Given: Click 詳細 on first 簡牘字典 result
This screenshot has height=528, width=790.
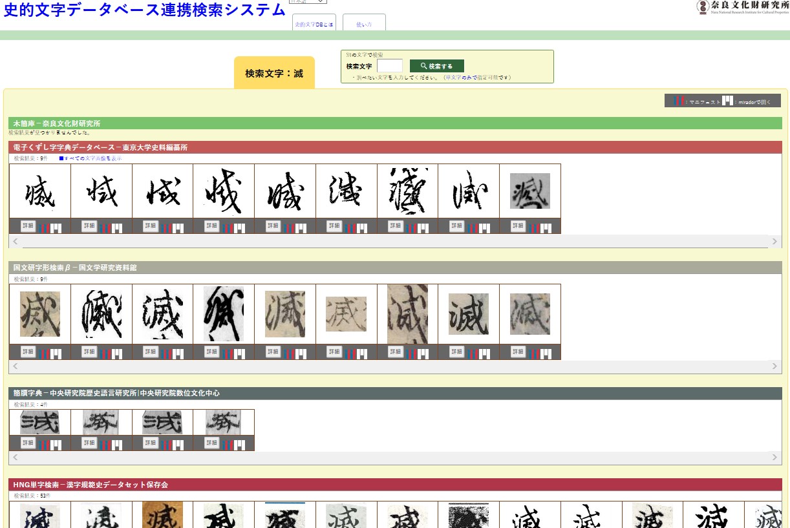Looking at the screenshot, I should 28,443.
